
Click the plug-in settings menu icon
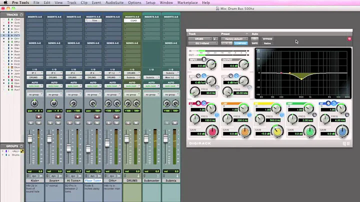click(230, 43)
